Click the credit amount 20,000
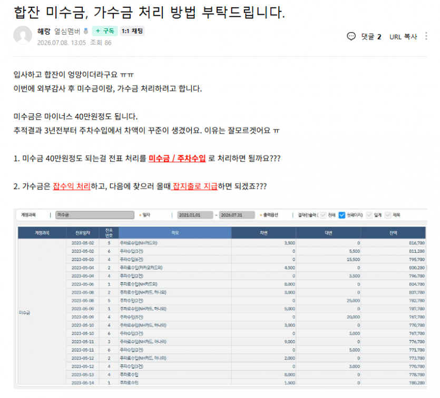The image size is (440, 398). click(353, 317)
